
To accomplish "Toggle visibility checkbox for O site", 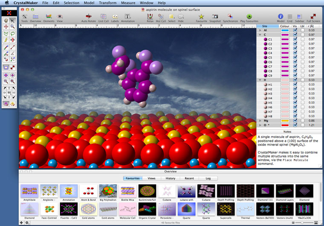I will click(295, 125).
